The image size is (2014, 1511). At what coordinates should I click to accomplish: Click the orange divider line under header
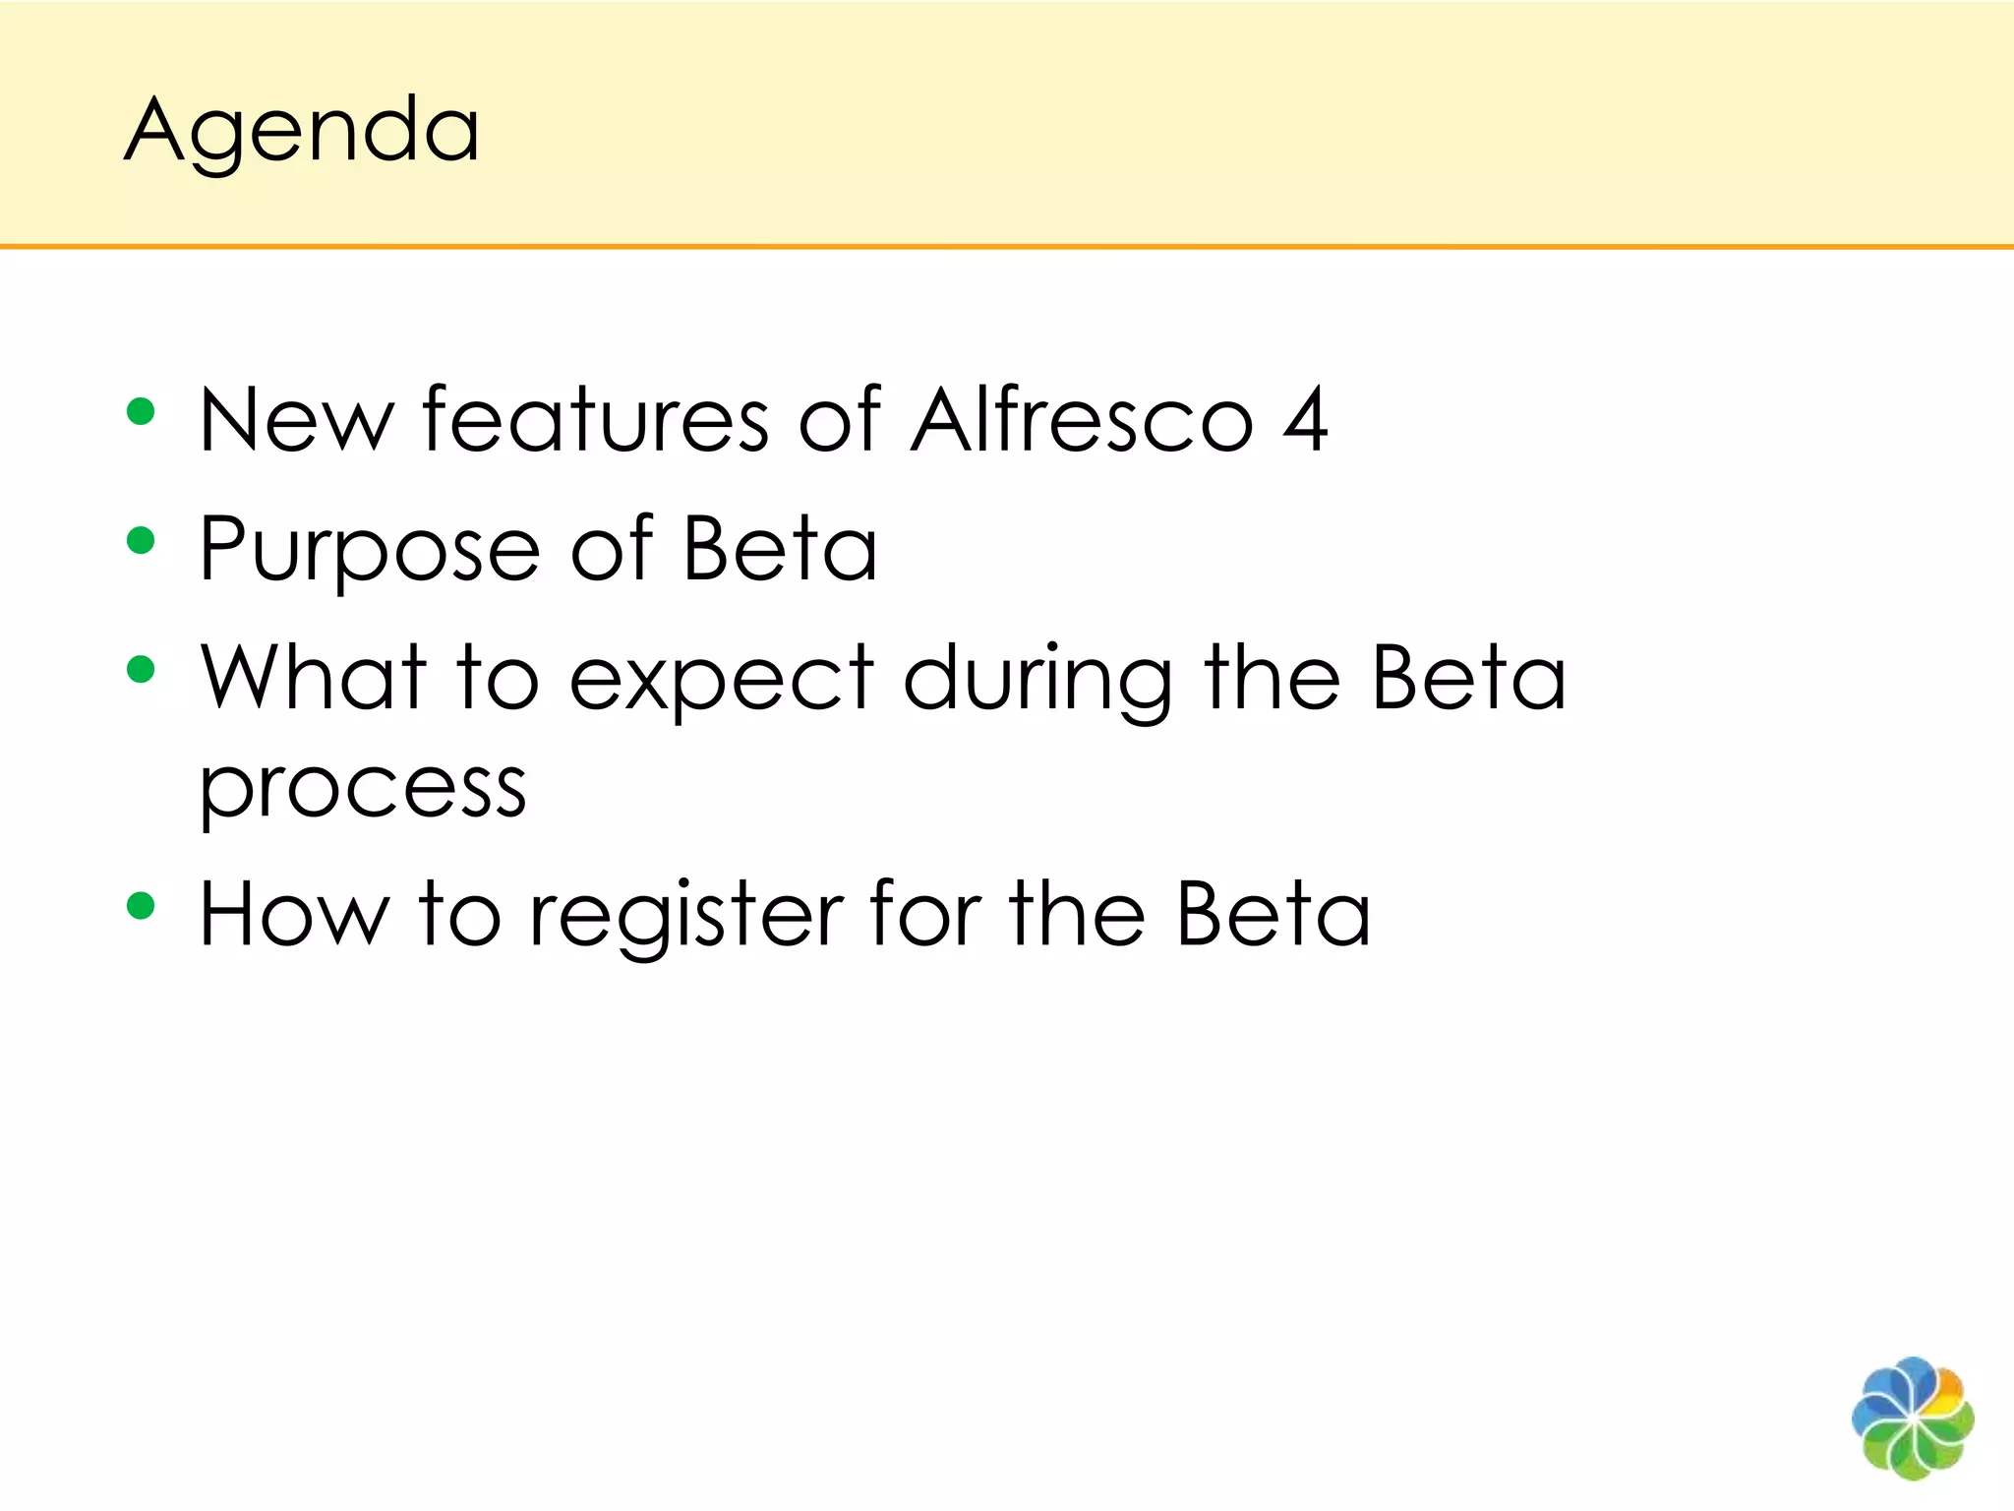pos(1007,247)
